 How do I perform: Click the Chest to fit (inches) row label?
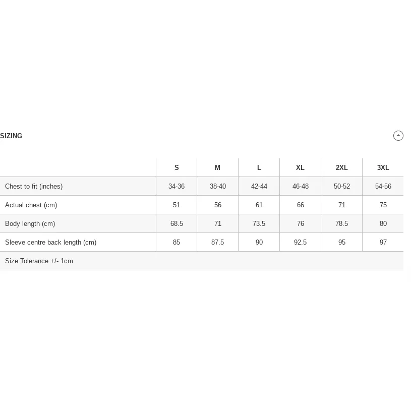(34, 187)
